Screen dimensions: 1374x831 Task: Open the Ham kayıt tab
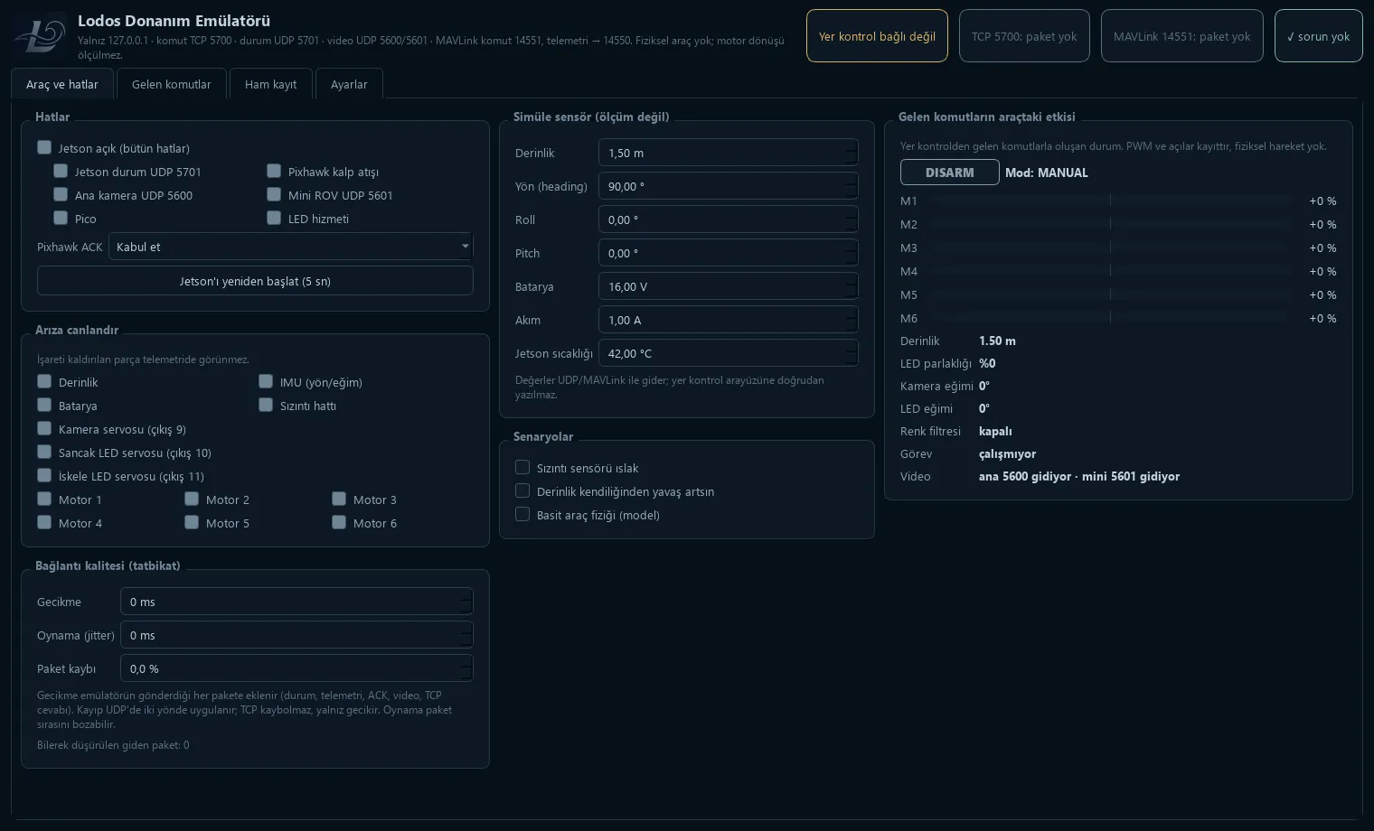(270, 84)
